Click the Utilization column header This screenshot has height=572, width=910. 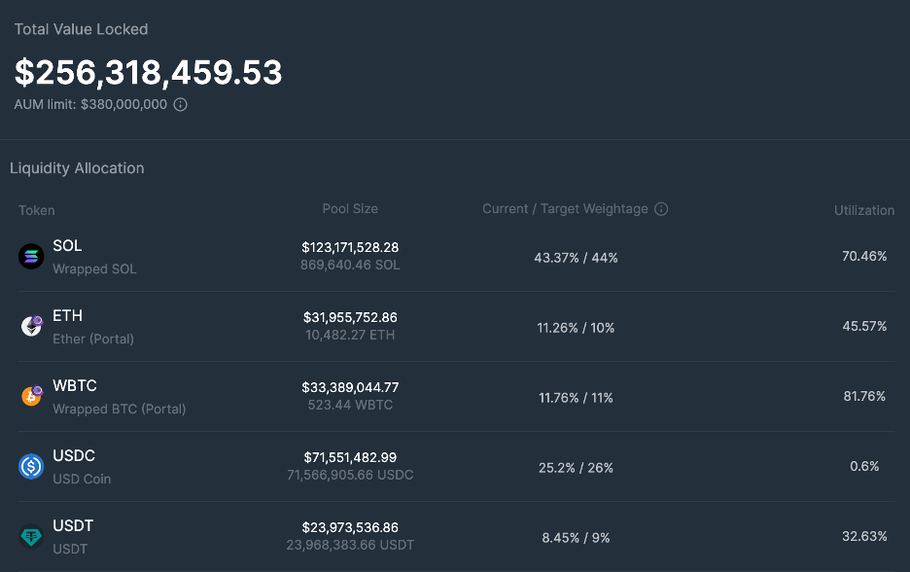tap(863, 210)
